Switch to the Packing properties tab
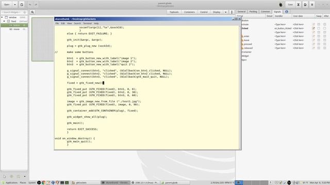Image resolution: width=330 pixels, height=185 pixels. click(253, 12)
